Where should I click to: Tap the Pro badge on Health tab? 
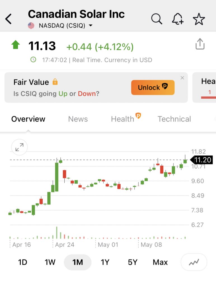pos(138,116)
